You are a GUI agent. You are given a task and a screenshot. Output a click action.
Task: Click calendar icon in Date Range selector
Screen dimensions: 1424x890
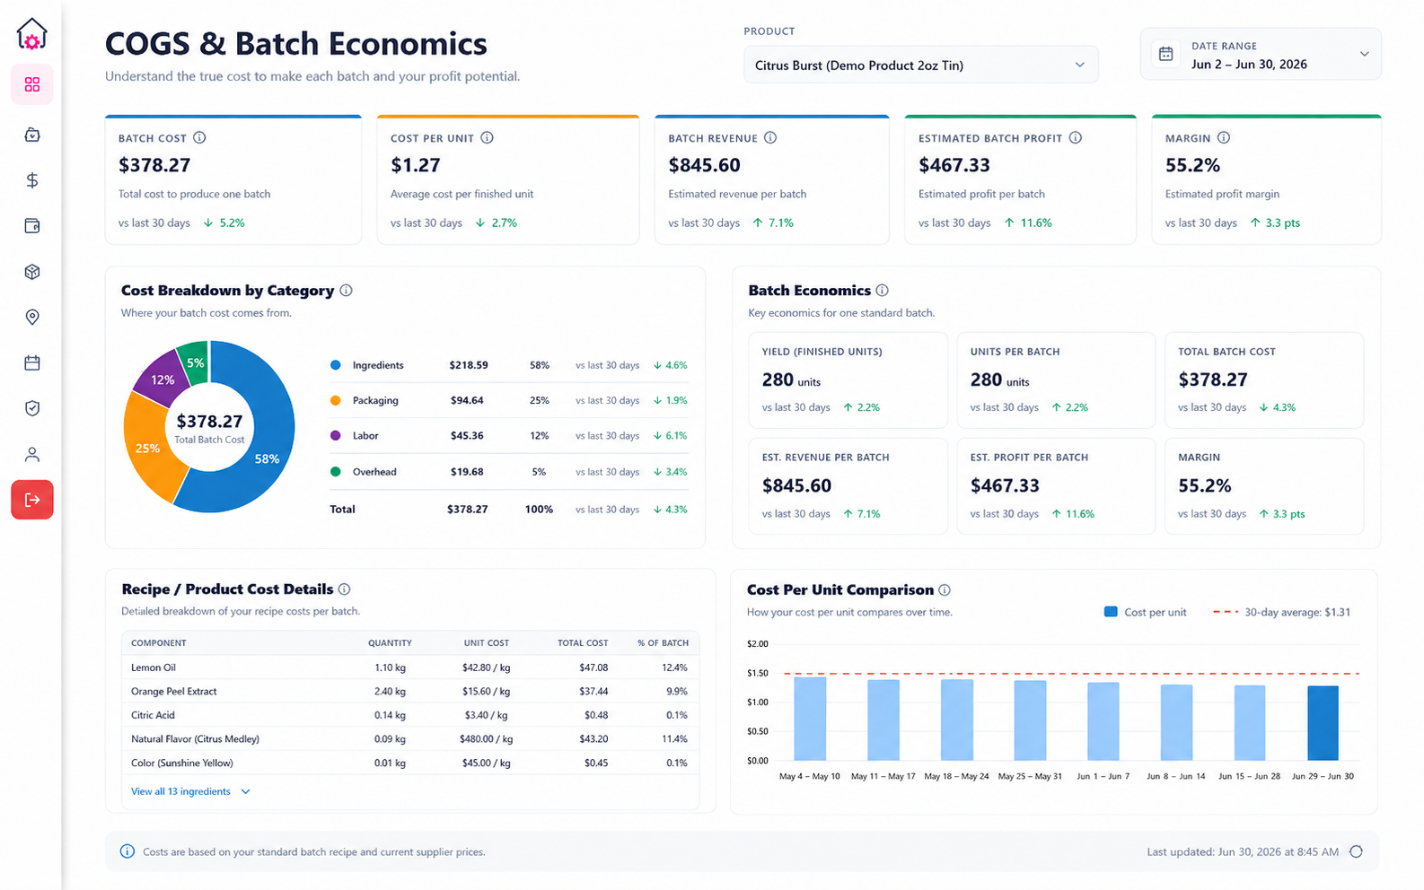1165,54
